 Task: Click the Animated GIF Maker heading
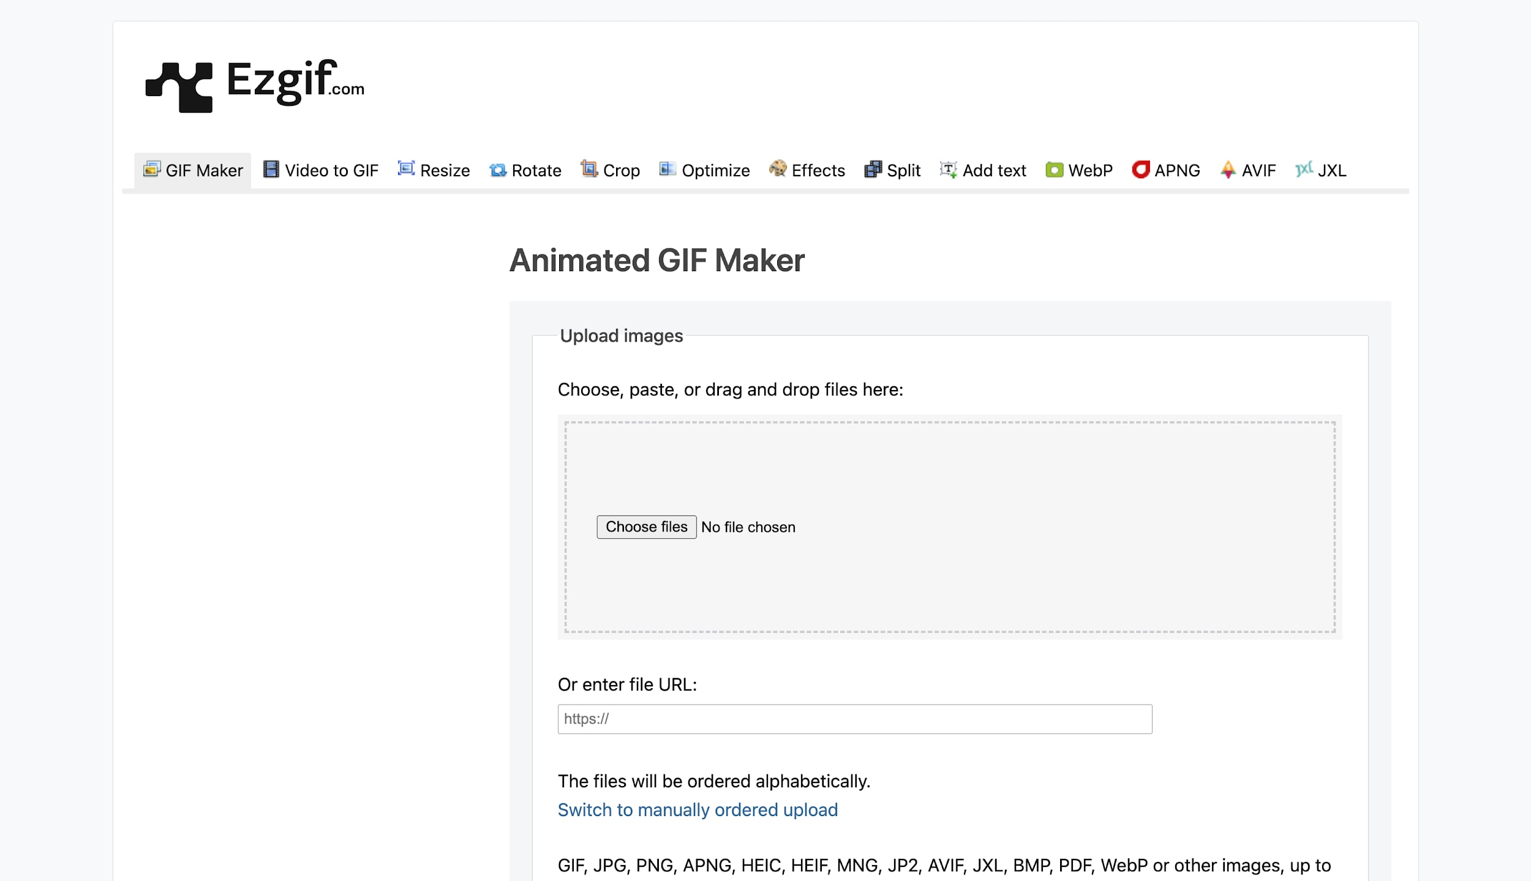[657, 260]
